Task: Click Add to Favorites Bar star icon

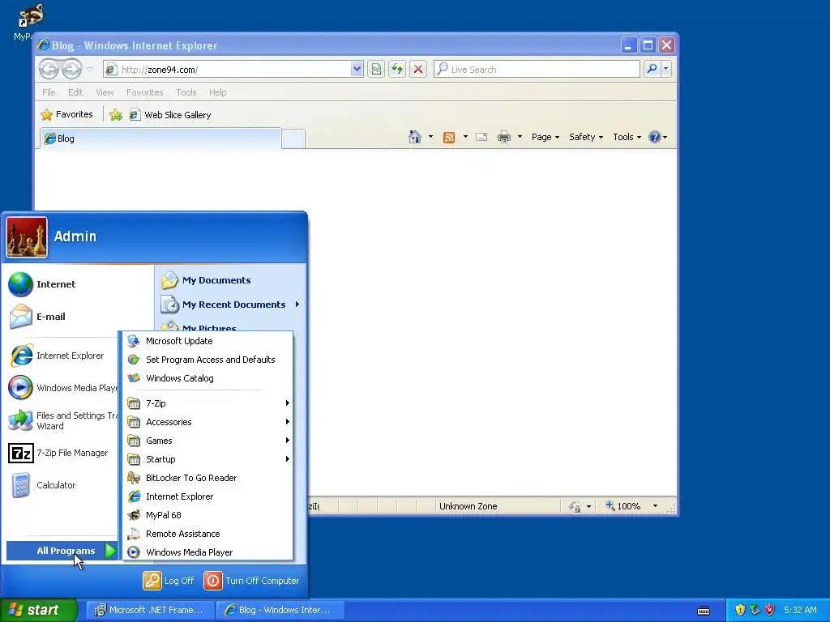Action: (116, 115)
